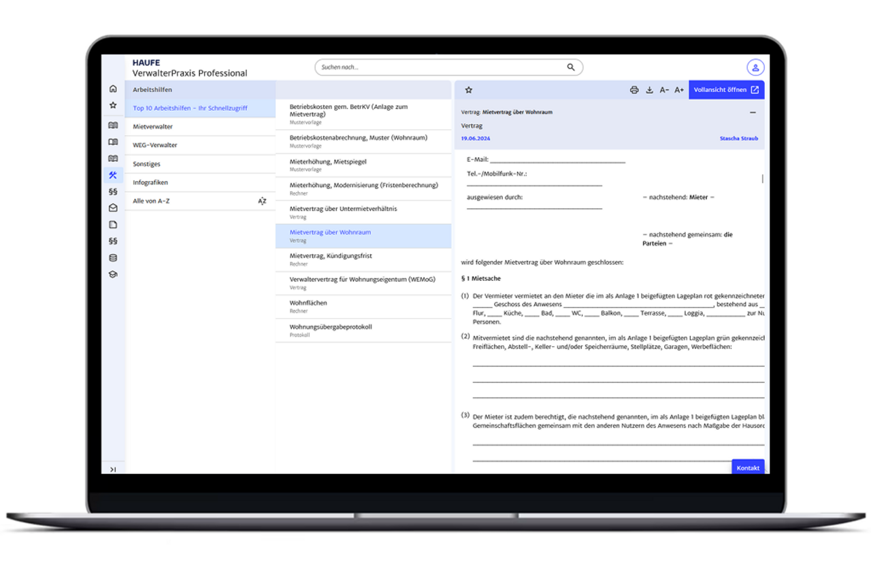The height and width of the screenshot is (570, 871).
Task: Decrease font size with the A- icon
Action: 664,90
